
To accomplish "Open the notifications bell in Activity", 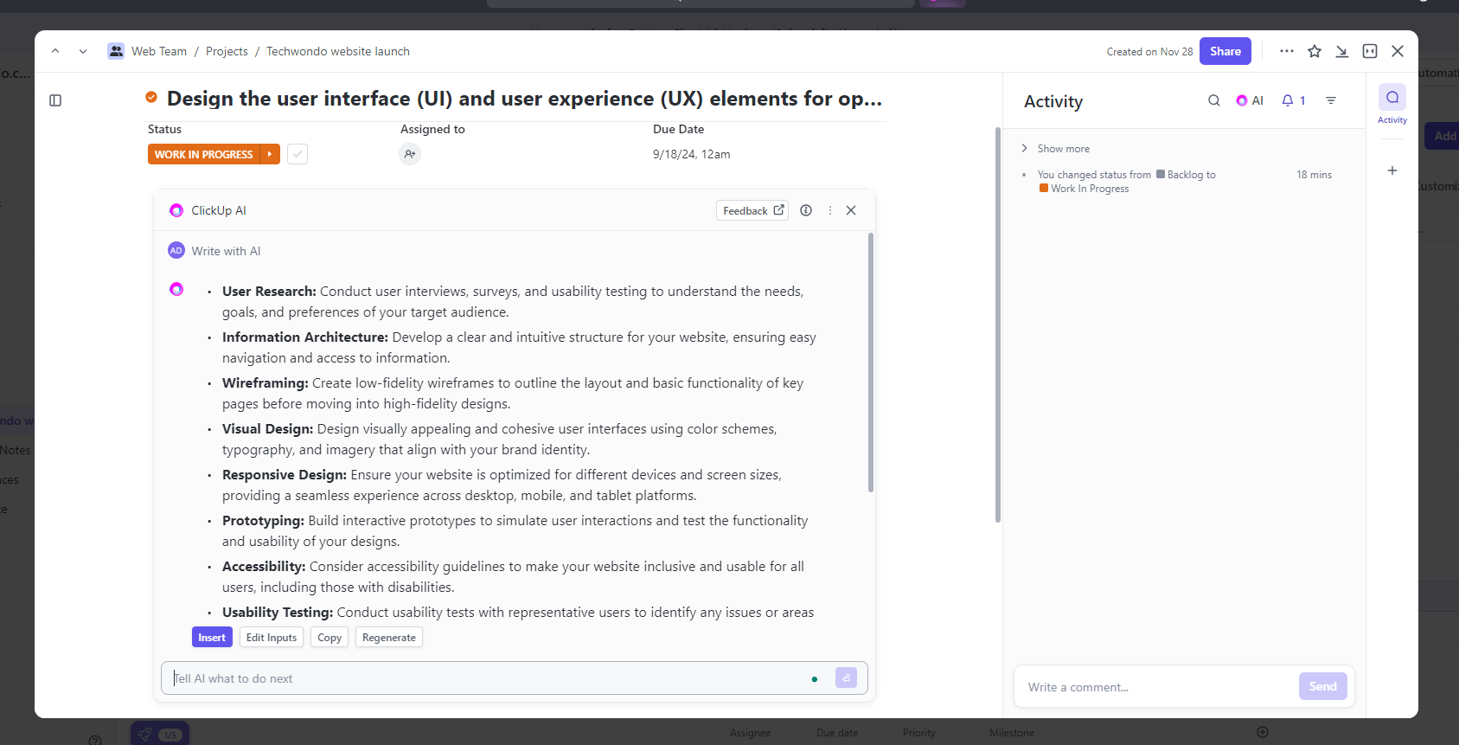I will click(x=1293, y=100).
